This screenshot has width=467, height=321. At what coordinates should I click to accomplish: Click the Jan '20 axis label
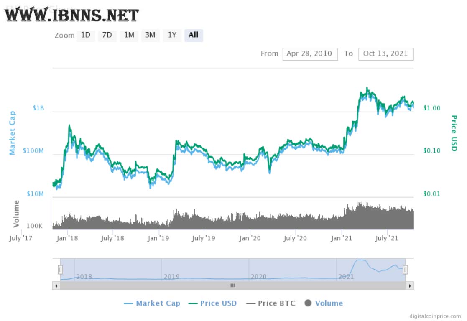[x=250, y=238]
